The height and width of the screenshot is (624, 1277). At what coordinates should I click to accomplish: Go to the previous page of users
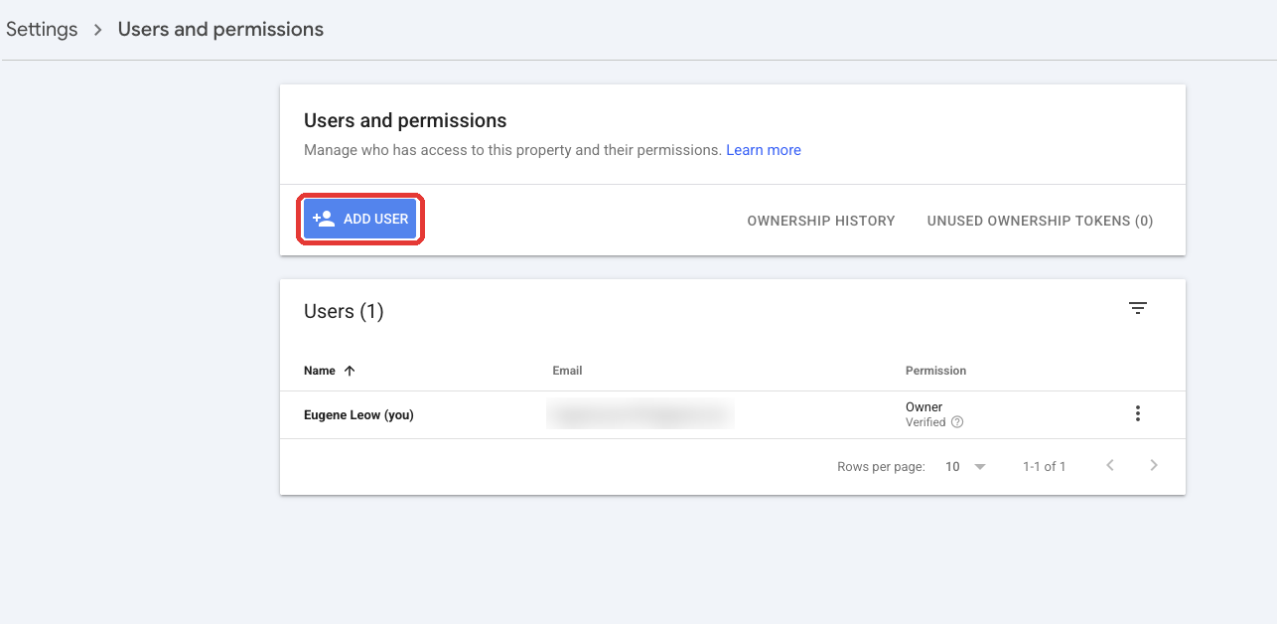pyautogui.click(x=1110, y=465)
